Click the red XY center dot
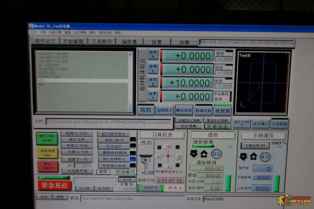Viewport: 314px width, 209px height. 168,156
